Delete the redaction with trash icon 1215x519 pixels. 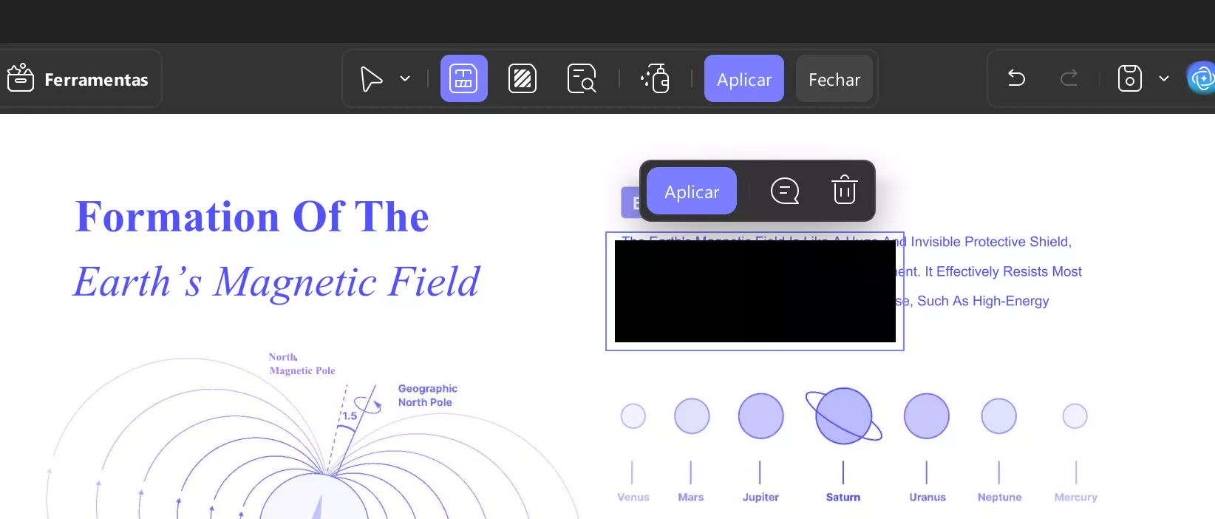[844, 190]
